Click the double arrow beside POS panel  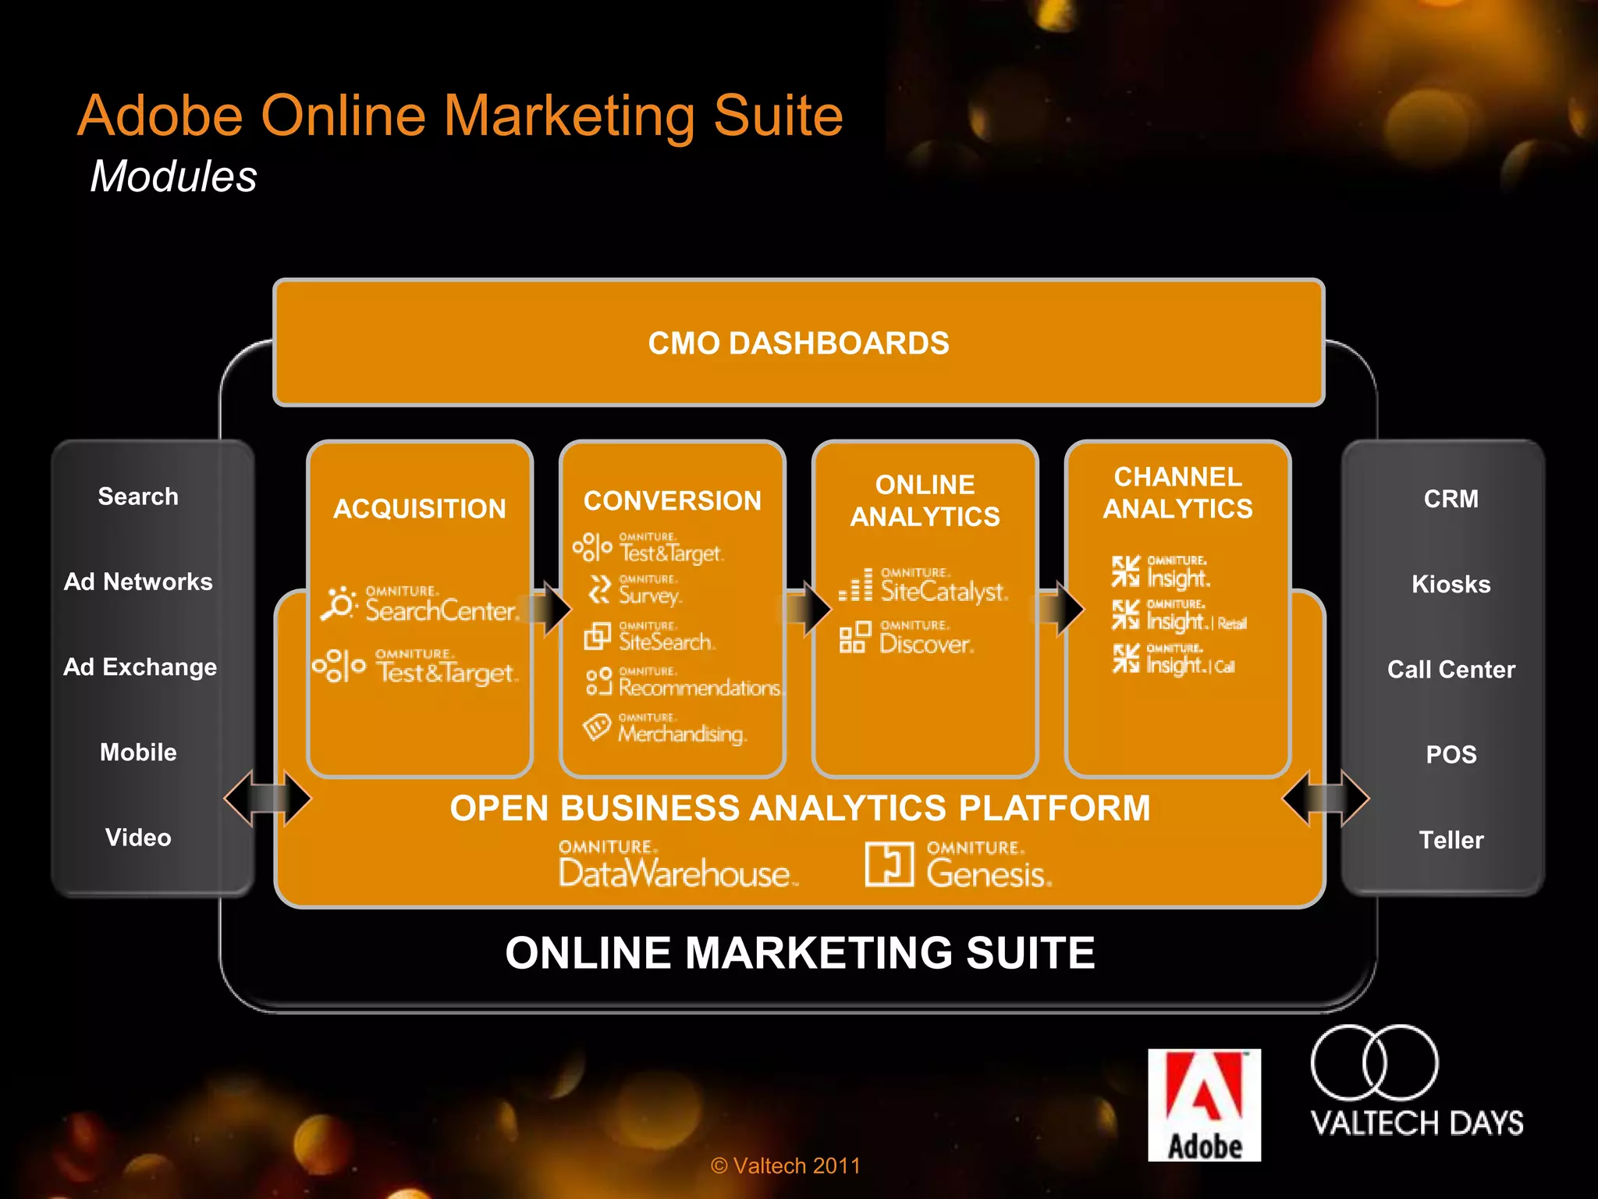point(1326,799)
